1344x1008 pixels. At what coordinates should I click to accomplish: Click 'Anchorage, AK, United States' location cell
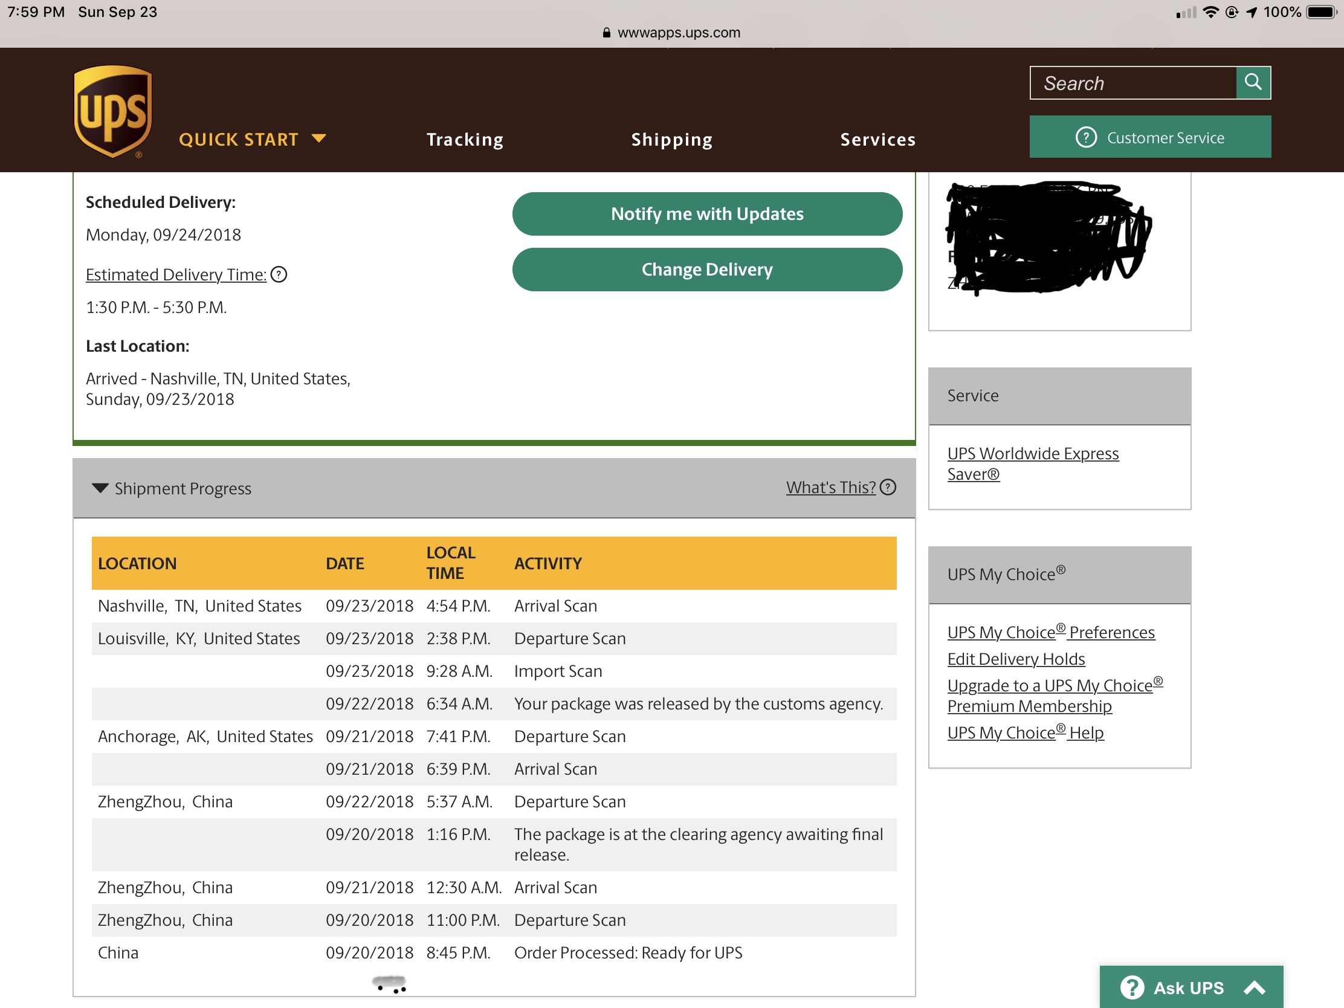tap(205, 737)
